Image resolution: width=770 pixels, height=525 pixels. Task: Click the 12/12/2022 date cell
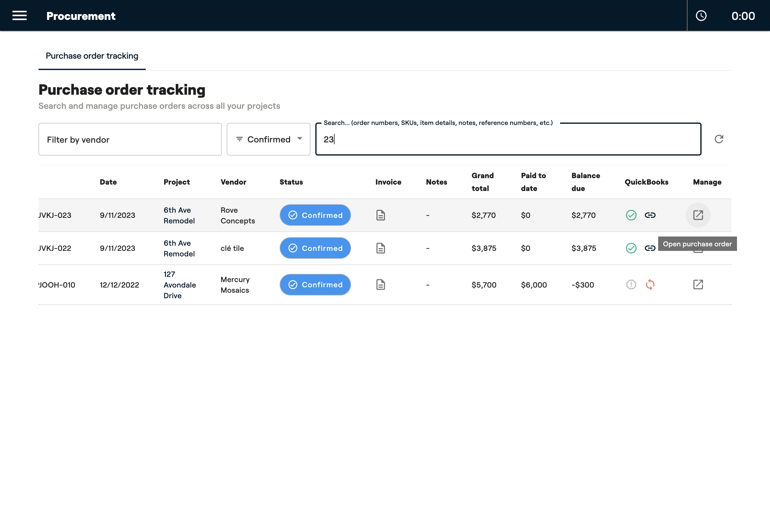tap(119, 285)
